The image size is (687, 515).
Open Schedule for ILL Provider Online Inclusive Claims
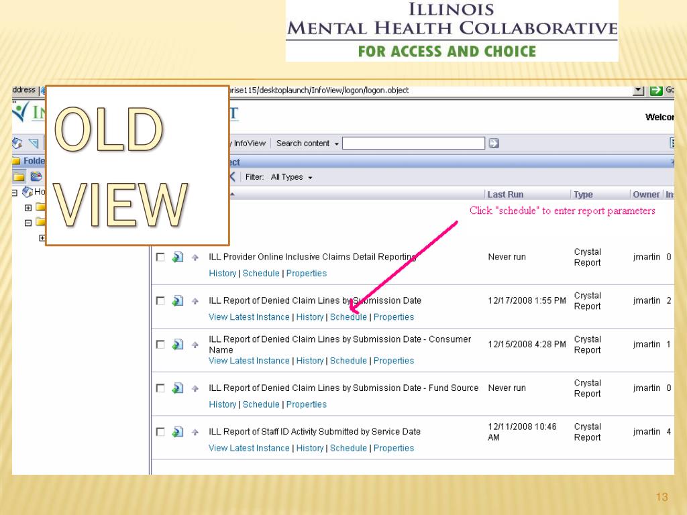tap(261, 274)
